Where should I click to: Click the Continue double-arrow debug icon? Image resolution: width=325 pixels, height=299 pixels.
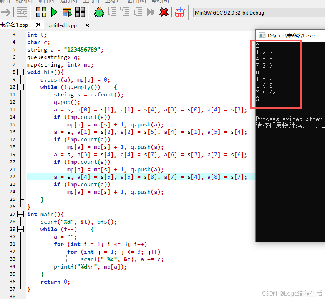pyautogui.click(x=151, y=12)
